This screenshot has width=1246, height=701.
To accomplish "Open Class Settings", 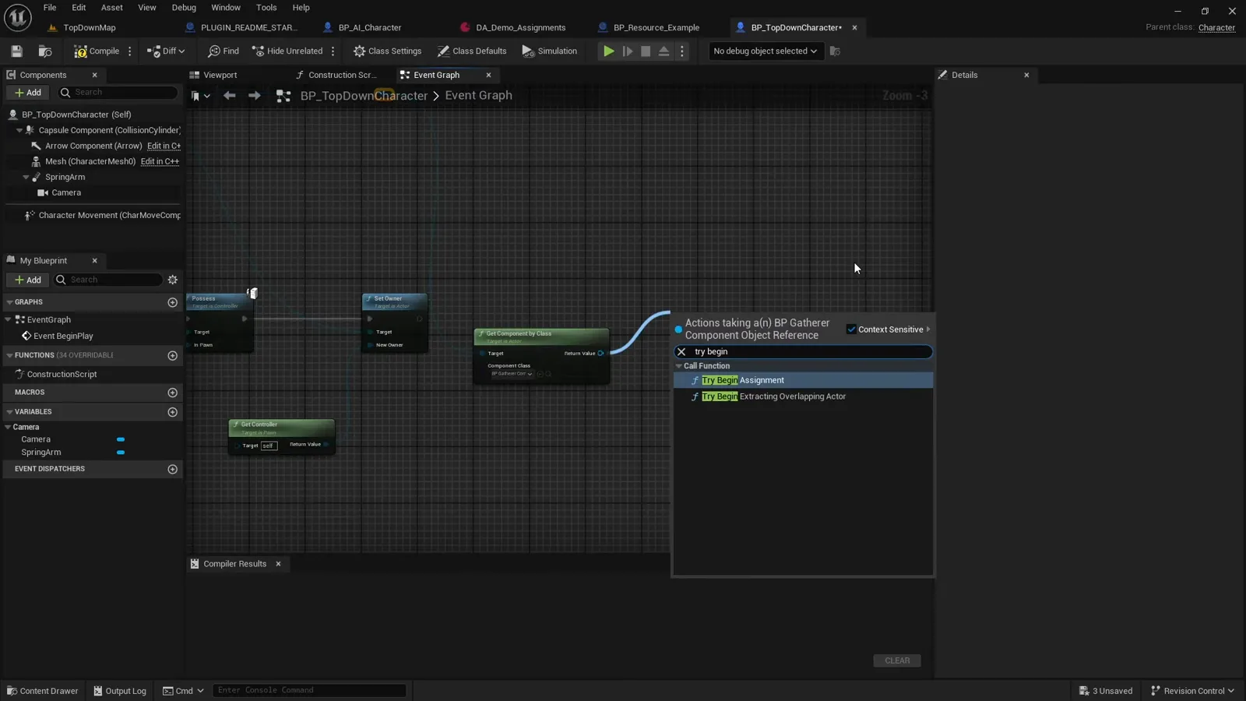I will 387,51.
